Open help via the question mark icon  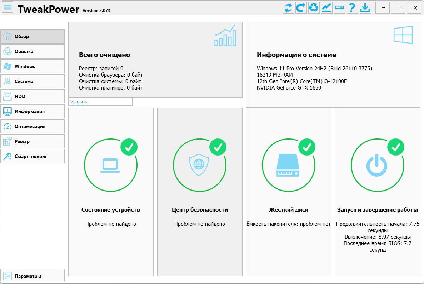pos(352,7)
